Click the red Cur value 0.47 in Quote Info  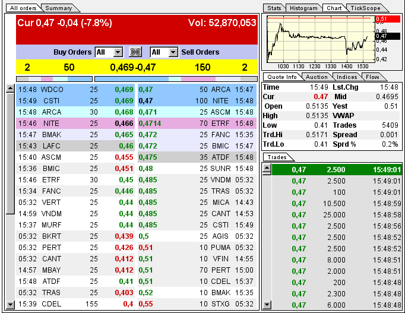pyautogui.click(x=321, y=97)
